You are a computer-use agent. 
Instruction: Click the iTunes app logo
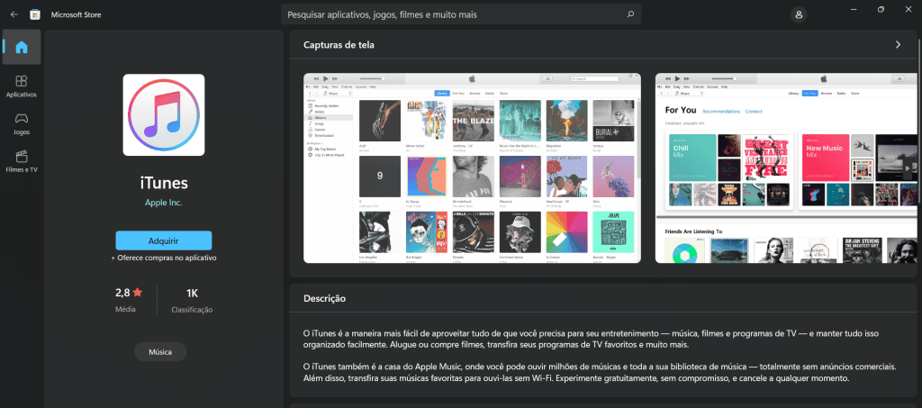point(164,114)
